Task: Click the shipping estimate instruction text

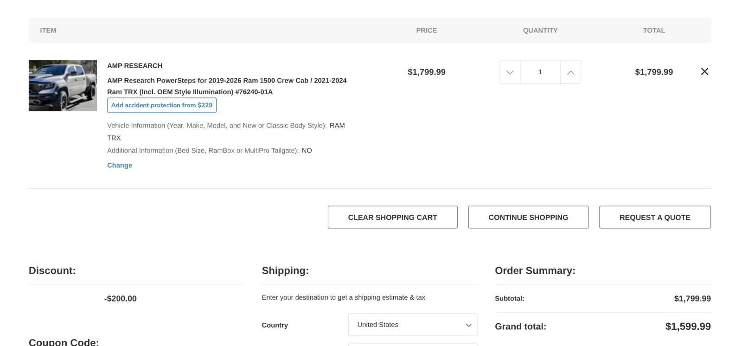Action: coord(343,297)
